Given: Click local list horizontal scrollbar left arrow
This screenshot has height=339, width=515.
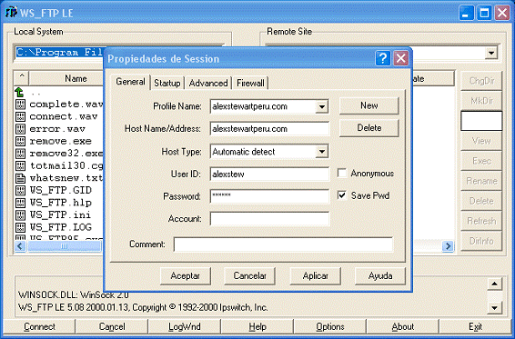Looking at the screenshot, I should coord(20,245).
